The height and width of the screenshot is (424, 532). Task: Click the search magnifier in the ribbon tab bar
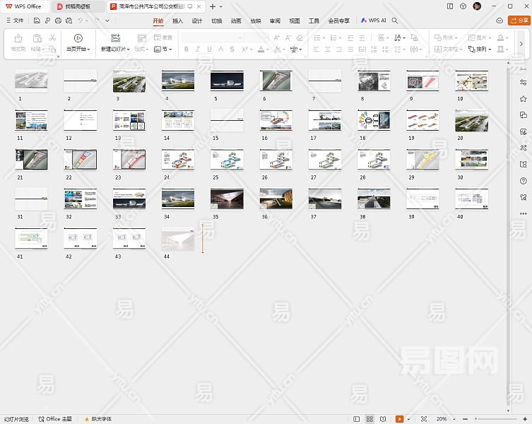(395, 21)
